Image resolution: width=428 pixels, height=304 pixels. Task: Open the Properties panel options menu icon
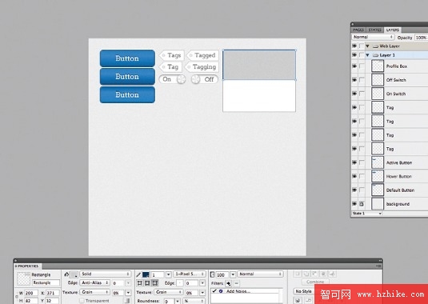point(378,266)
